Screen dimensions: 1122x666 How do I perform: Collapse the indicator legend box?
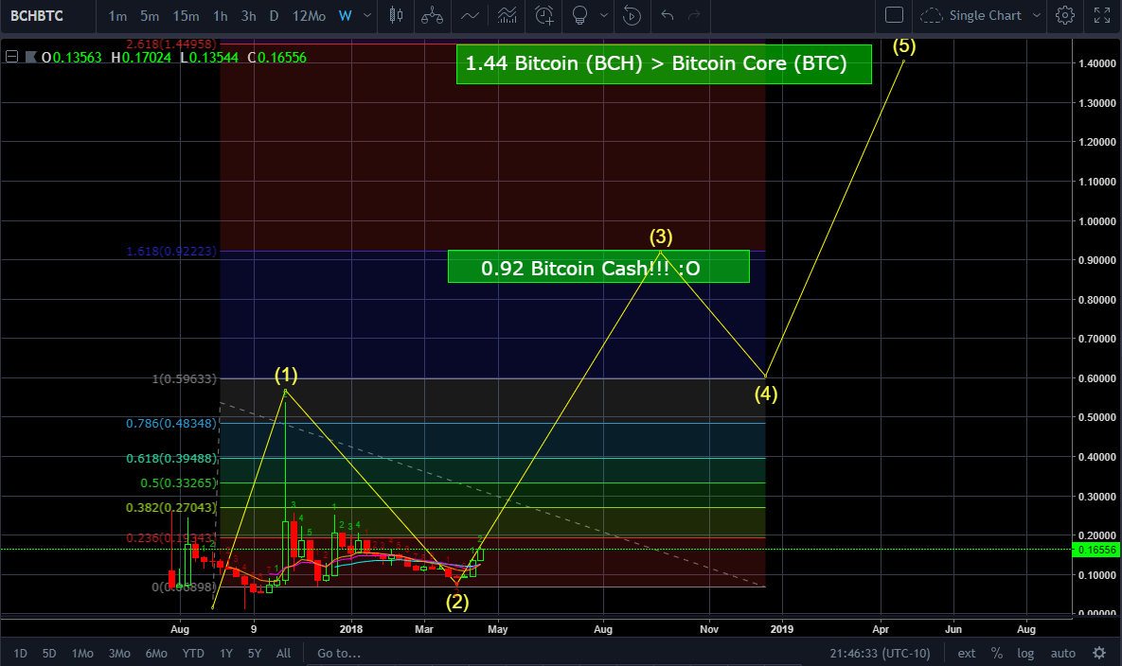(11, 57)
